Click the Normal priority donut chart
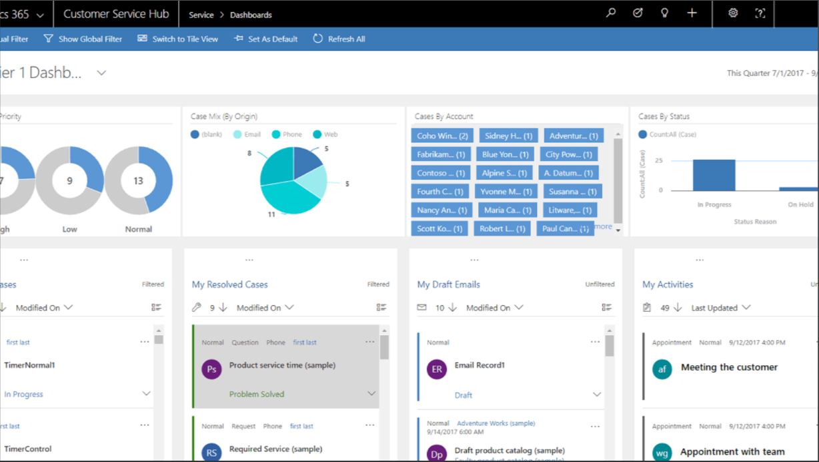The height and width of the screenshot is (462, 819). coord(139,180)
